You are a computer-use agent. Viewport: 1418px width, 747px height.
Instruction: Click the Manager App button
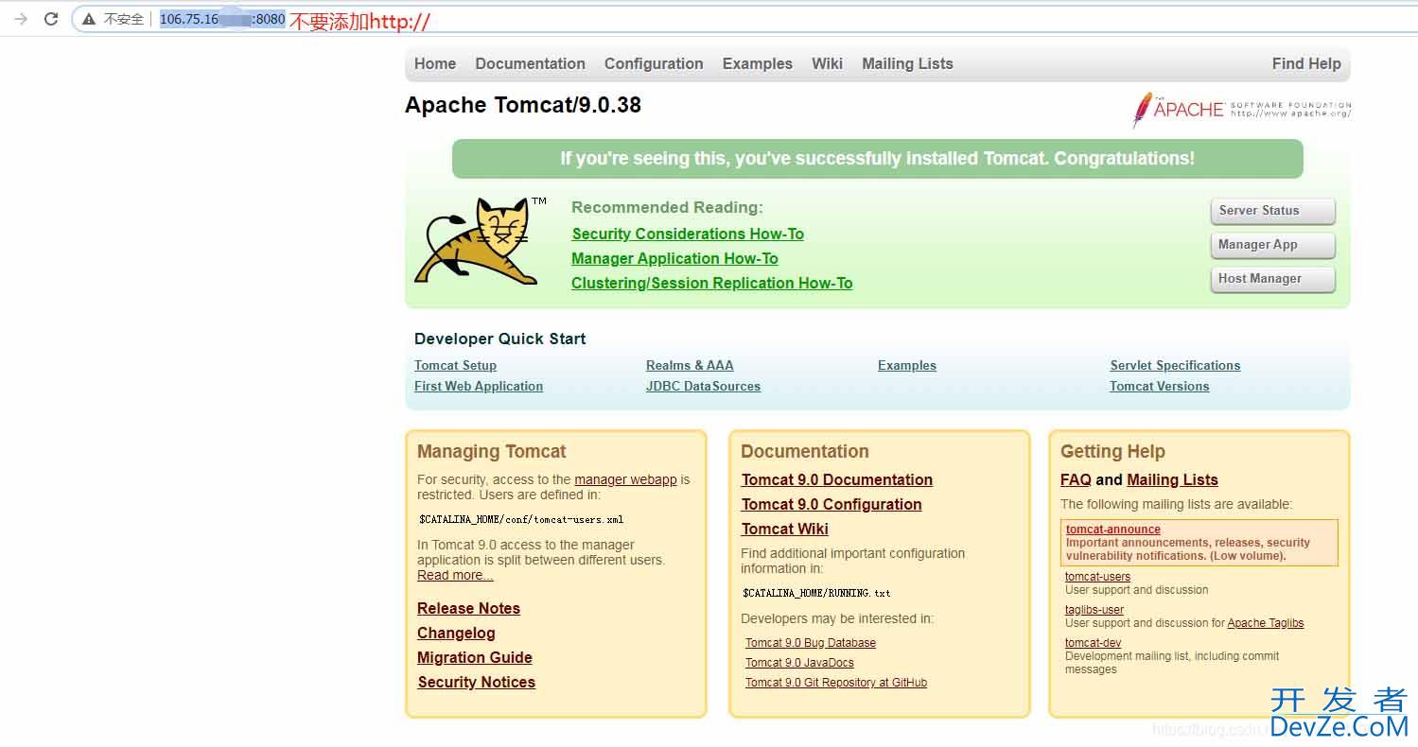[1272, 245]
